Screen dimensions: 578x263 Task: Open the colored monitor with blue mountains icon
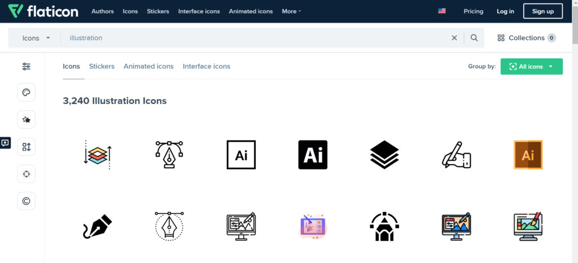tap(456, 226)
